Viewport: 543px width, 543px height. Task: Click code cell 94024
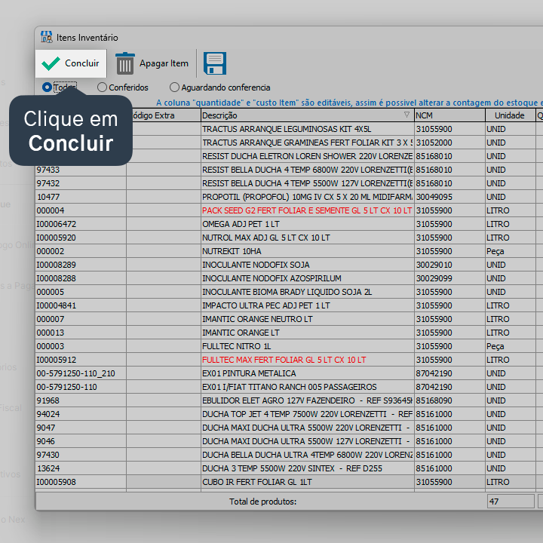pyautogui.click(x=81, y=414)
